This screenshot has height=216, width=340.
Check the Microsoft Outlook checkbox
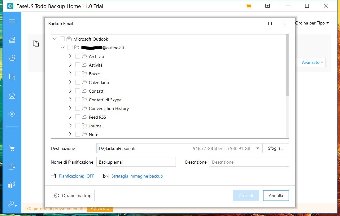62,39
